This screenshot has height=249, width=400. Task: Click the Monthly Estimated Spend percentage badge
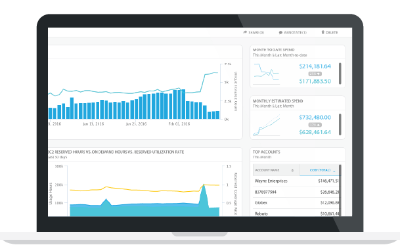tap(315, 125)
